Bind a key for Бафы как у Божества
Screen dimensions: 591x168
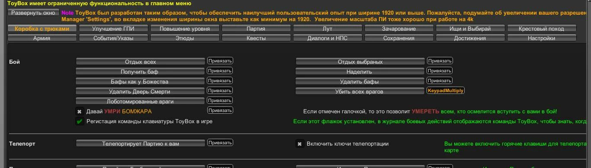coord(220,81)
